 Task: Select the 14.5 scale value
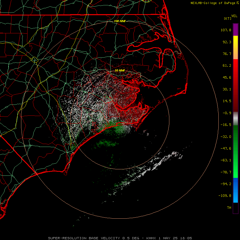227,101
